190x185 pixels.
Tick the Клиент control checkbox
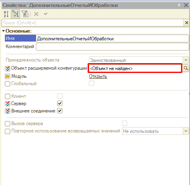[x=7, y=96]
